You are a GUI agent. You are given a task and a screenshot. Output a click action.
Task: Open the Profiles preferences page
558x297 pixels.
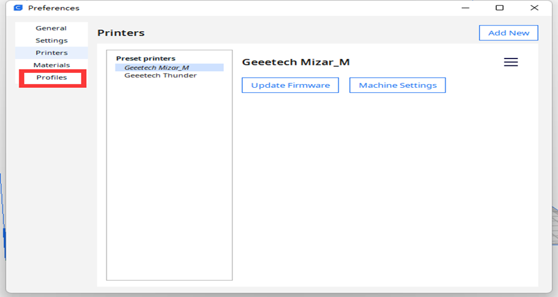pos(52,78)
